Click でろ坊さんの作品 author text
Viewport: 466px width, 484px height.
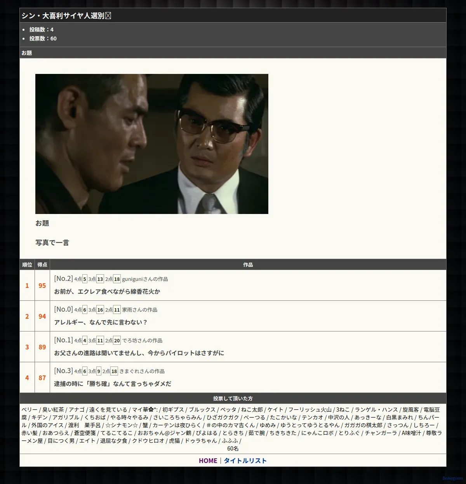pyautogui.click(x=142, y=340)
